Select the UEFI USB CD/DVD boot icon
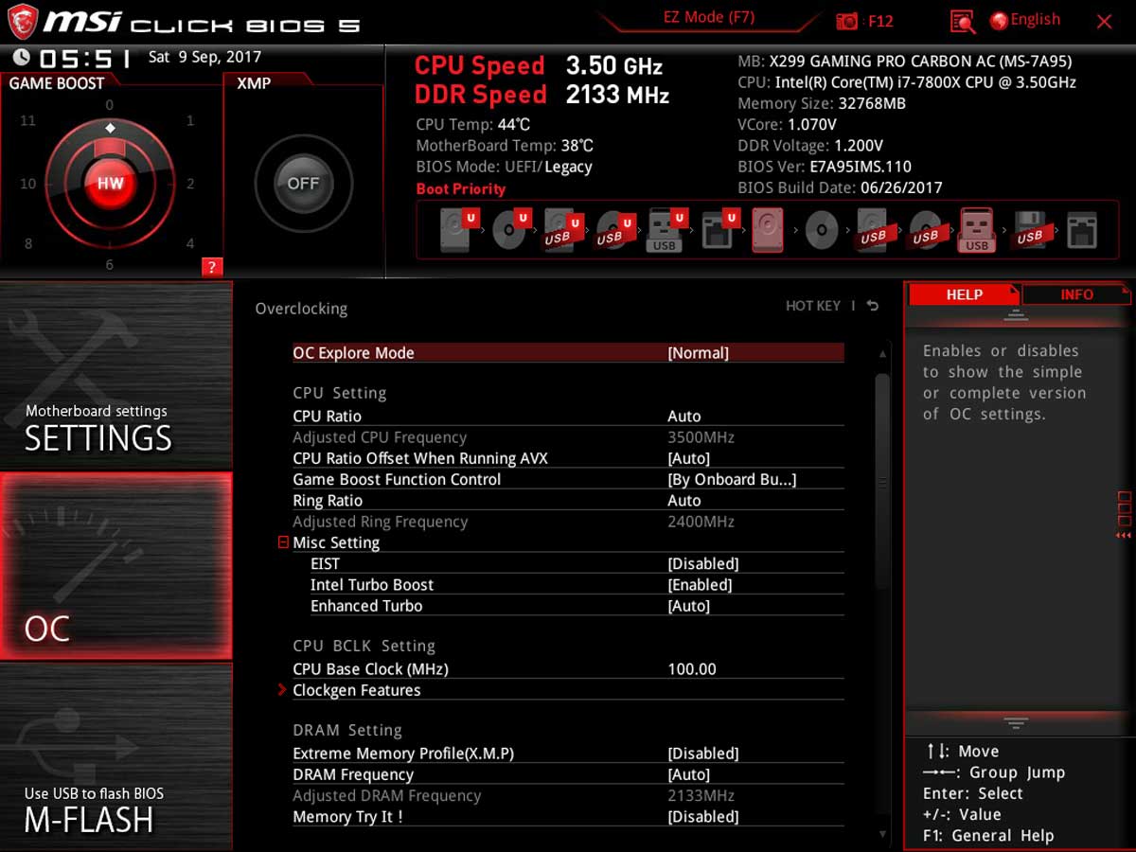Viewport: 1136px width, 852px height. (613, 231)
